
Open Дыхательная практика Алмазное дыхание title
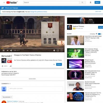[92, 83]
